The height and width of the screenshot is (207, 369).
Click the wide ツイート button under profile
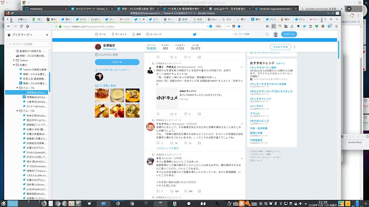click(x=117, y=62)
